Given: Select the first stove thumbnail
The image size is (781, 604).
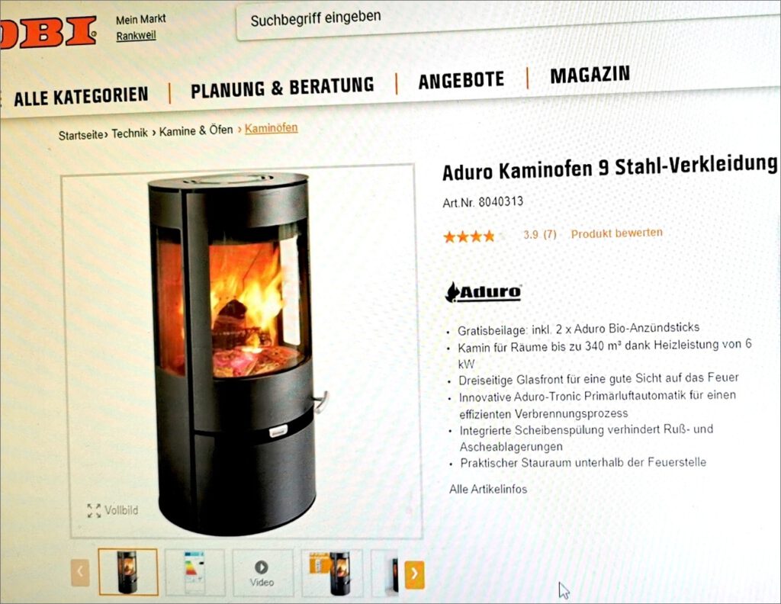Looking at the screenshot, I should click(128, 572).
